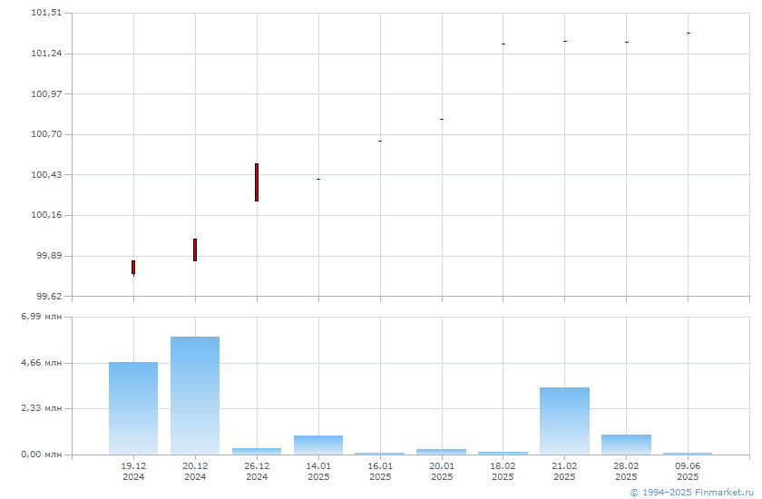762x499 pixels.
Task: Click the 0,00 млн volume axis label
Action: click(x=42, y=455)
